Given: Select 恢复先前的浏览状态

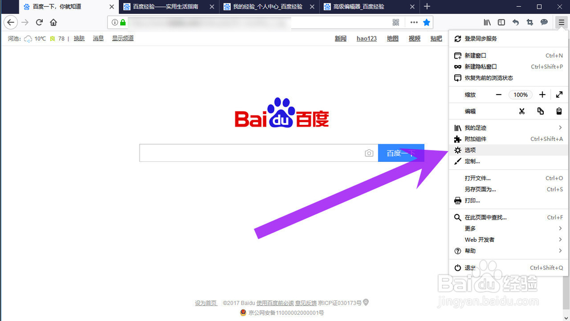Looking at the screenshot, I should (508, 78).
